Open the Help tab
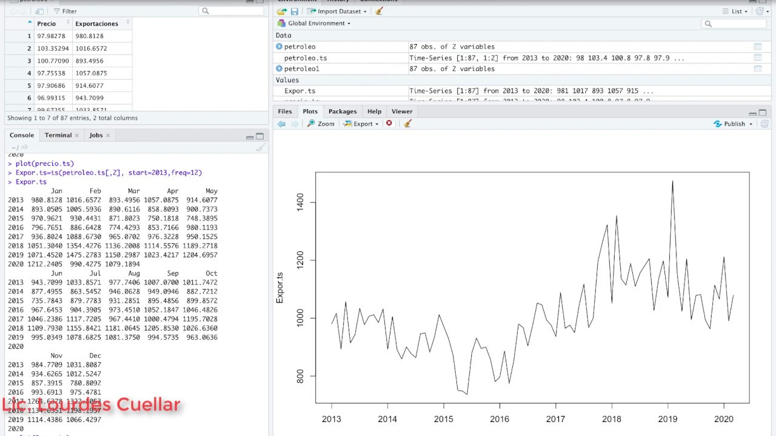 [374, 111]
